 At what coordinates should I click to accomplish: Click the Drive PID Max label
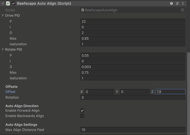point(13,39)
